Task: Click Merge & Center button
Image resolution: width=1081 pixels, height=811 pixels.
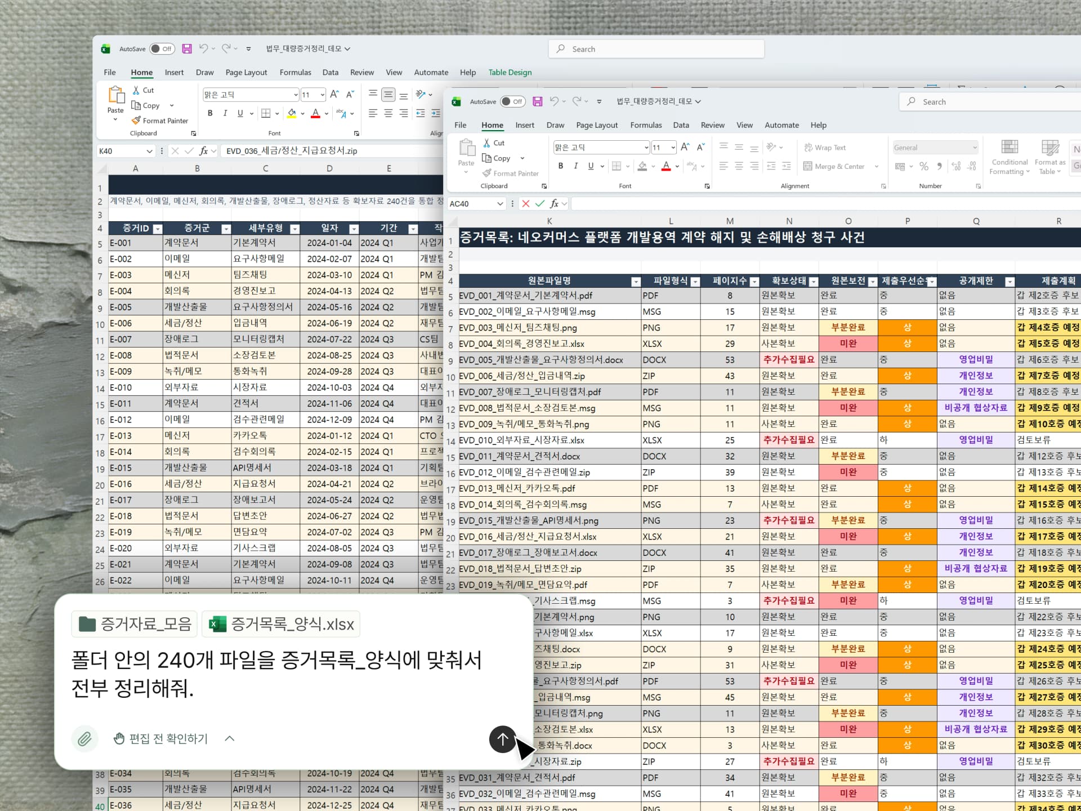Action: coord(834,166)
